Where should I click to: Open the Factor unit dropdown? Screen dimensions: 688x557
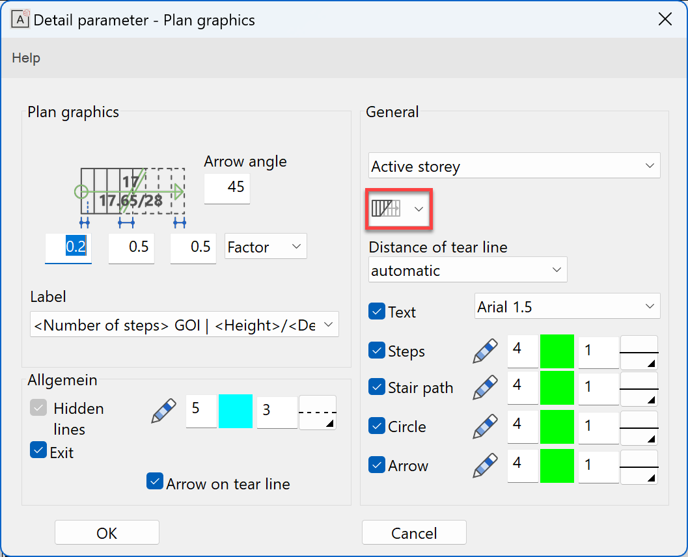[x=266, y=247]
